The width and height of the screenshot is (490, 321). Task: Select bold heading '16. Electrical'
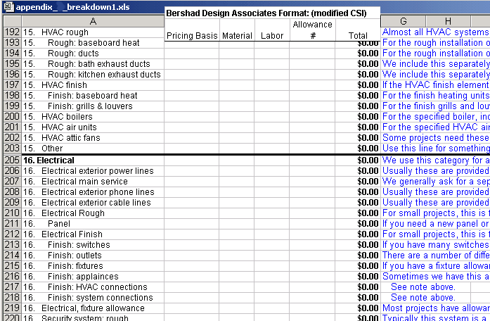pyautogui.click(x=93, y=160)
